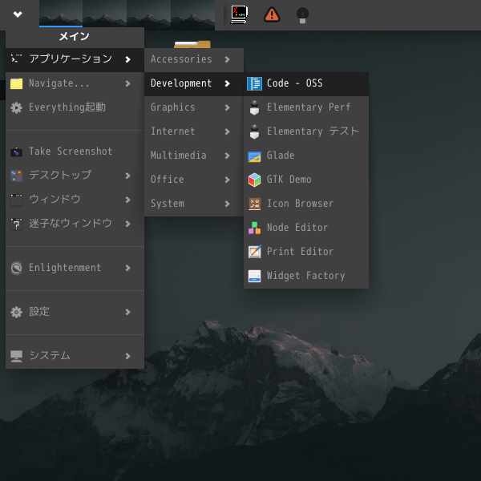This screenshot has height=481, width=481.
Task: Launch GTK Demo
Action: (x=306, y=180)
